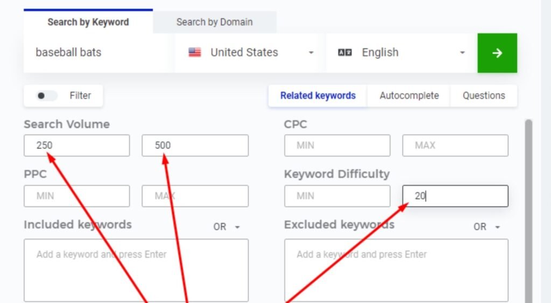Click the Search Volume minimum field

(76, 146)
